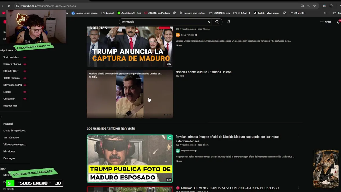This screenshot has height=192, width=341.
Task: Open the Crear menu
Action: [326, 22]
